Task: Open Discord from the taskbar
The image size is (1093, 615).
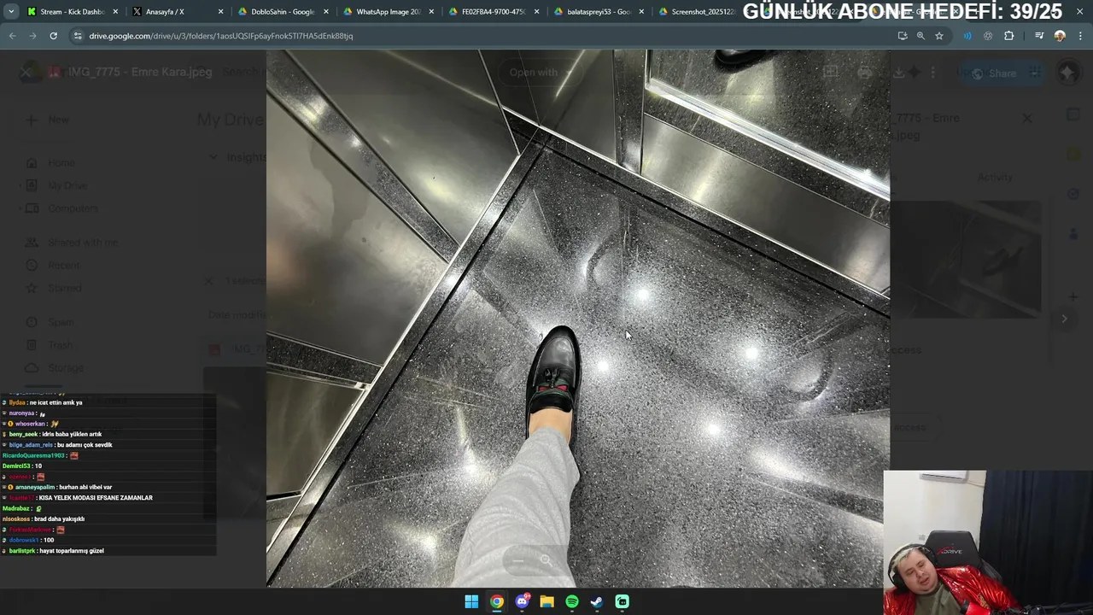Action: coord(522,601)
